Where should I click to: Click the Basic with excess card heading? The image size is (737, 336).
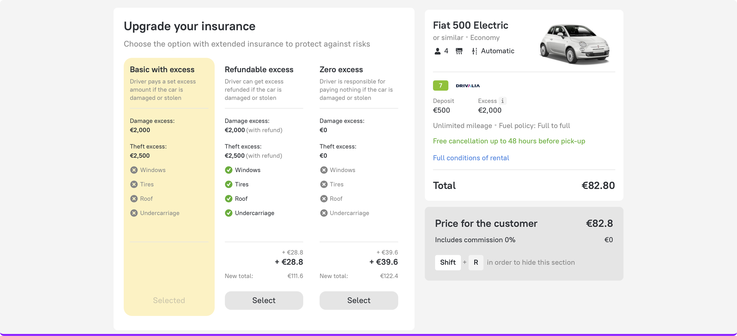pos(162,70)
